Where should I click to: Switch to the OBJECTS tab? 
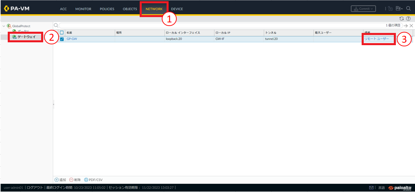click(x=130, y=9)
